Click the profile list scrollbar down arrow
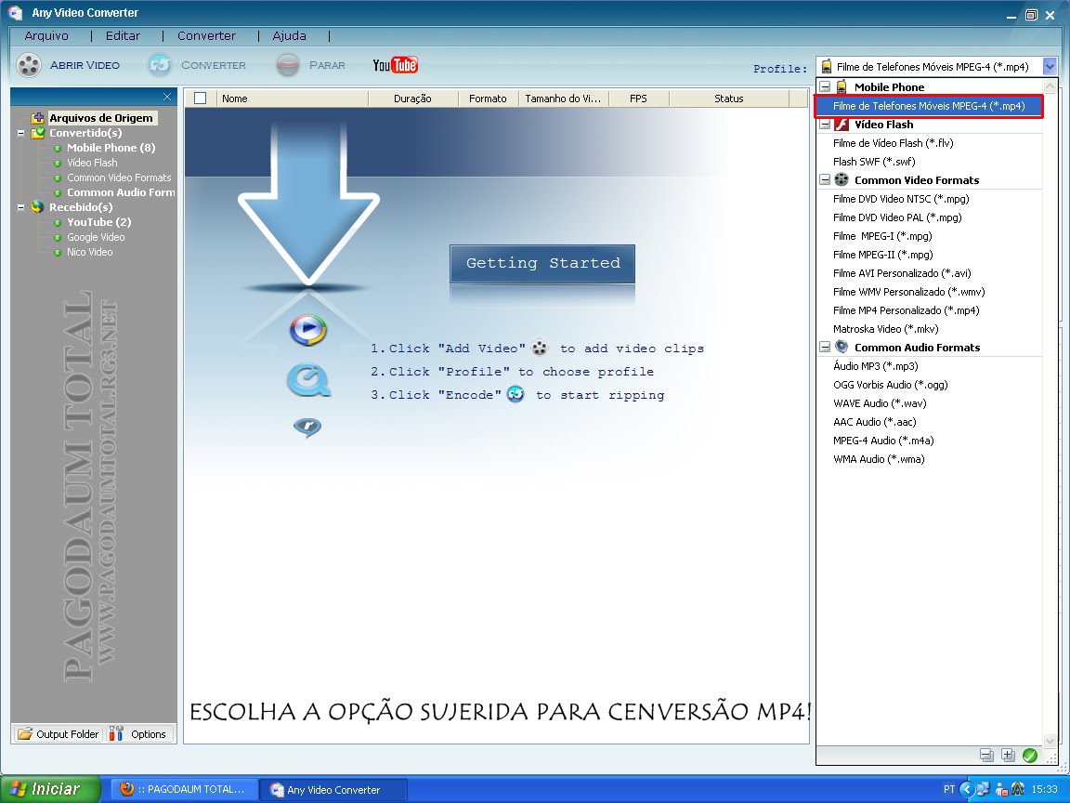This screenshot has height=803, width=1070. 1050,741
